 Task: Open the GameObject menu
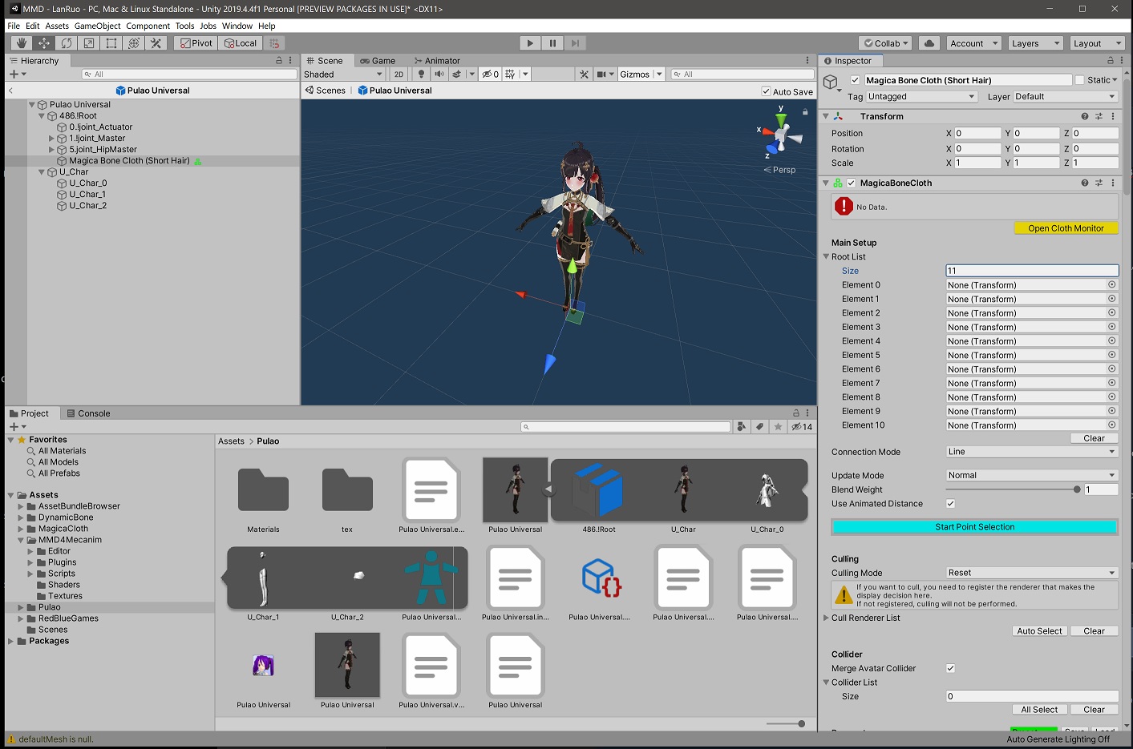point(97,26)
